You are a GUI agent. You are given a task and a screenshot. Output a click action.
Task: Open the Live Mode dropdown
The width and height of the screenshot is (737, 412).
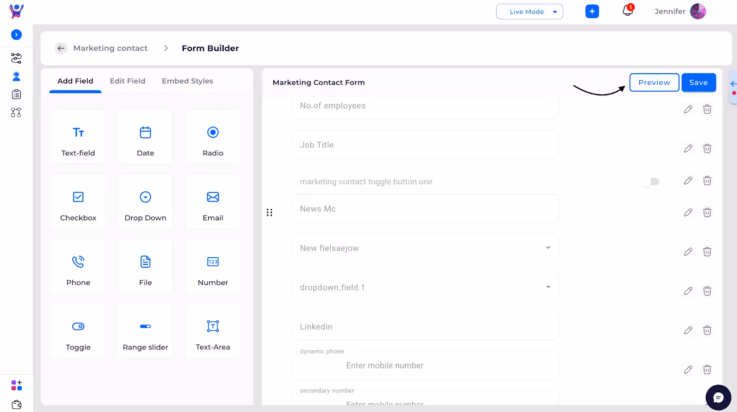[x=530, y=12]
